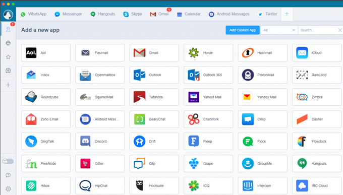Viewport: 343px width, 195px height.
Task: Open the Calendar tab
Action: tap(189, 14)
